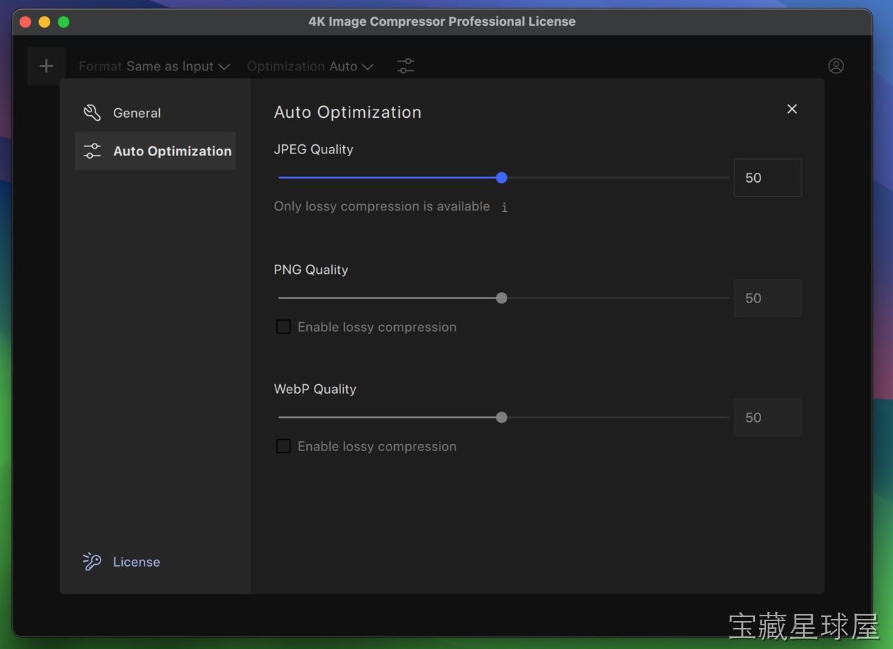The image size is (893, 649).
Task: Click the Auto Optimization heading
Action: (347, 112)
